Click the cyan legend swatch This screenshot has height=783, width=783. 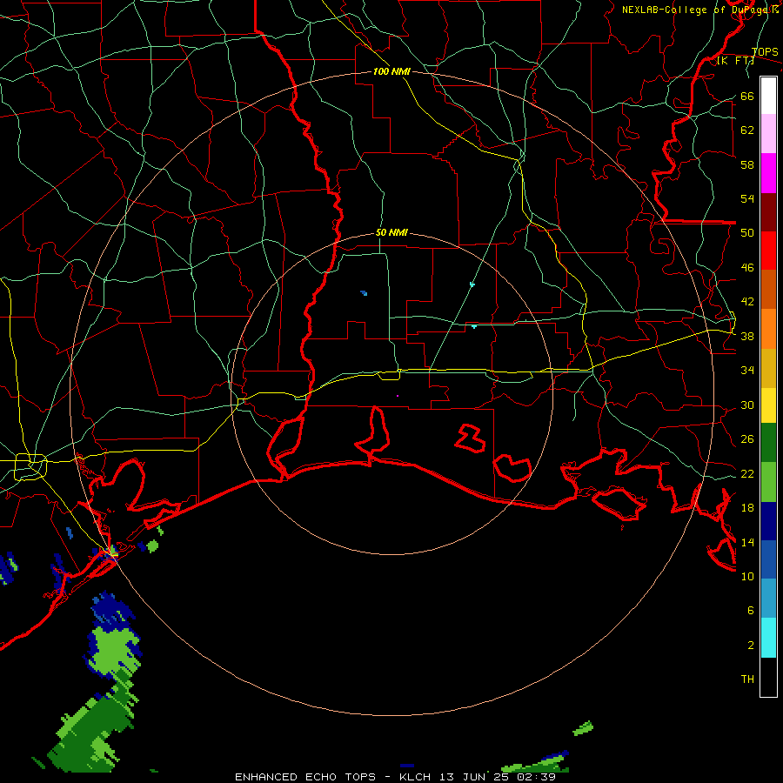768,638
